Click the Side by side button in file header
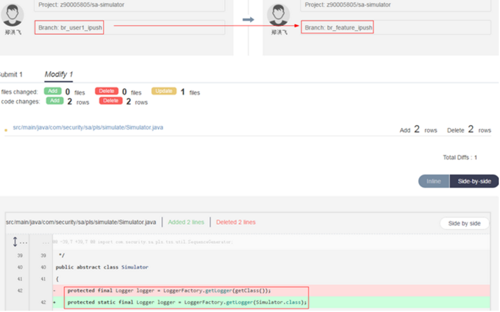The image size is (500, 312). click(x=465, y=223)
